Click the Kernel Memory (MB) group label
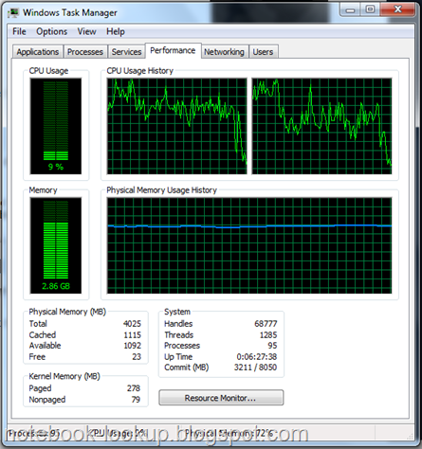This screenshot has width=422, height=449. click(x=64, y=376)
